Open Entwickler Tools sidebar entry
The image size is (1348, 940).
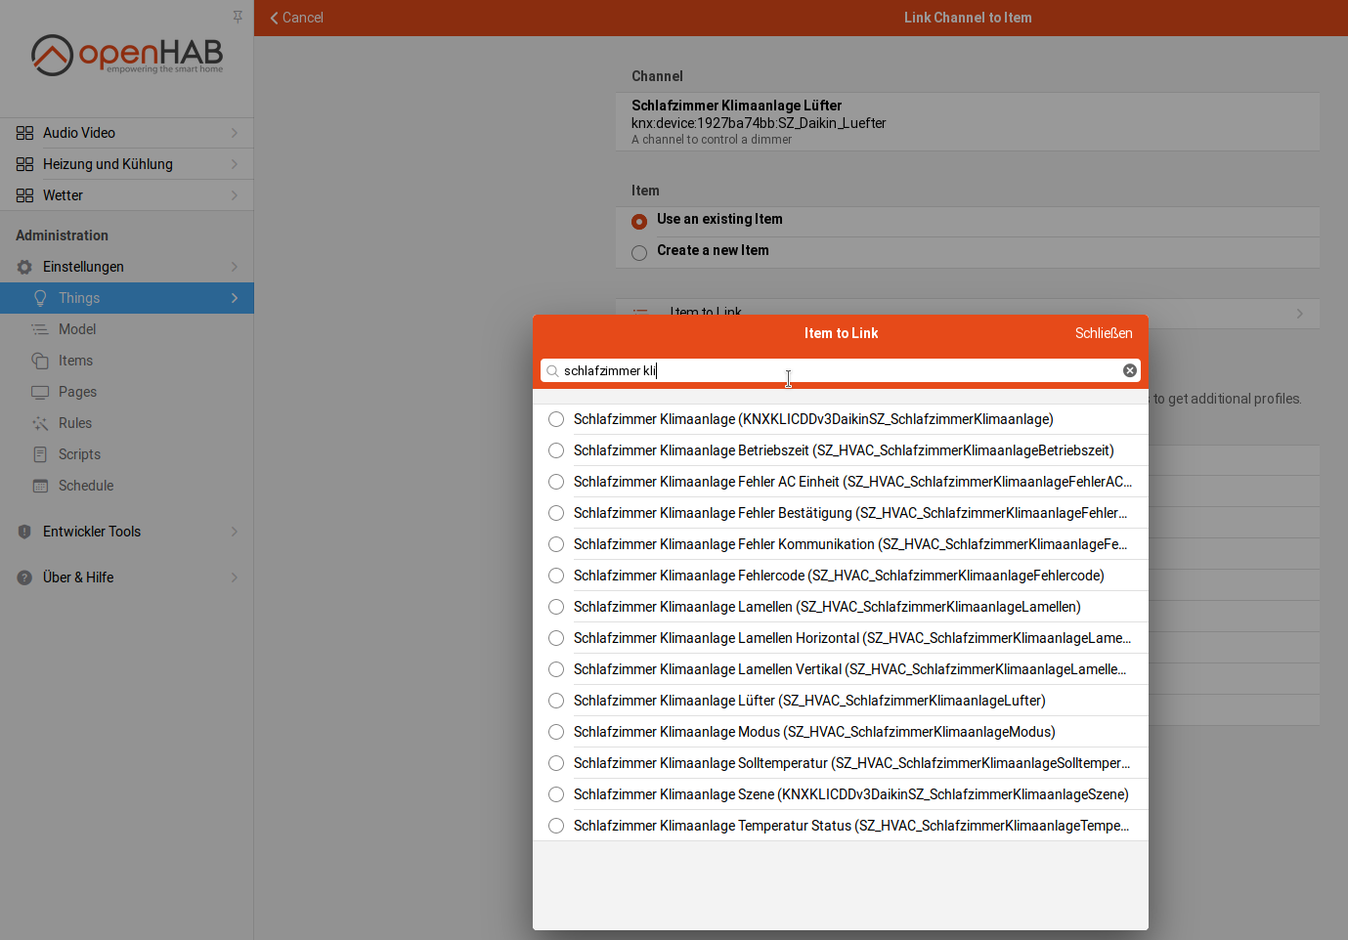pyautogui.click(x=127, y=532)
